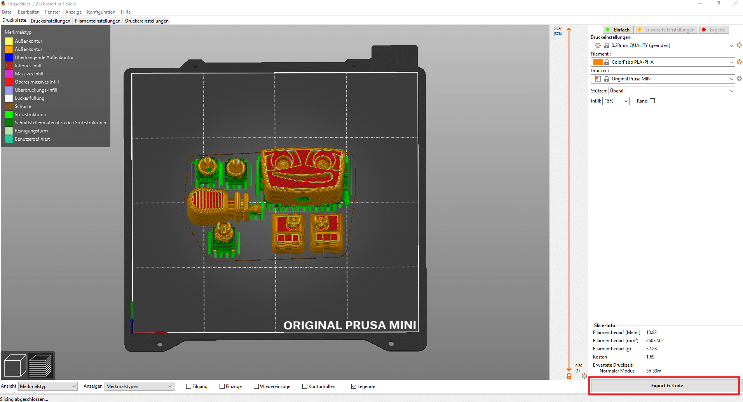This screenshot has height=402, width=743.
Task: Select the Einfach mode button
Action: pos(618,30)
